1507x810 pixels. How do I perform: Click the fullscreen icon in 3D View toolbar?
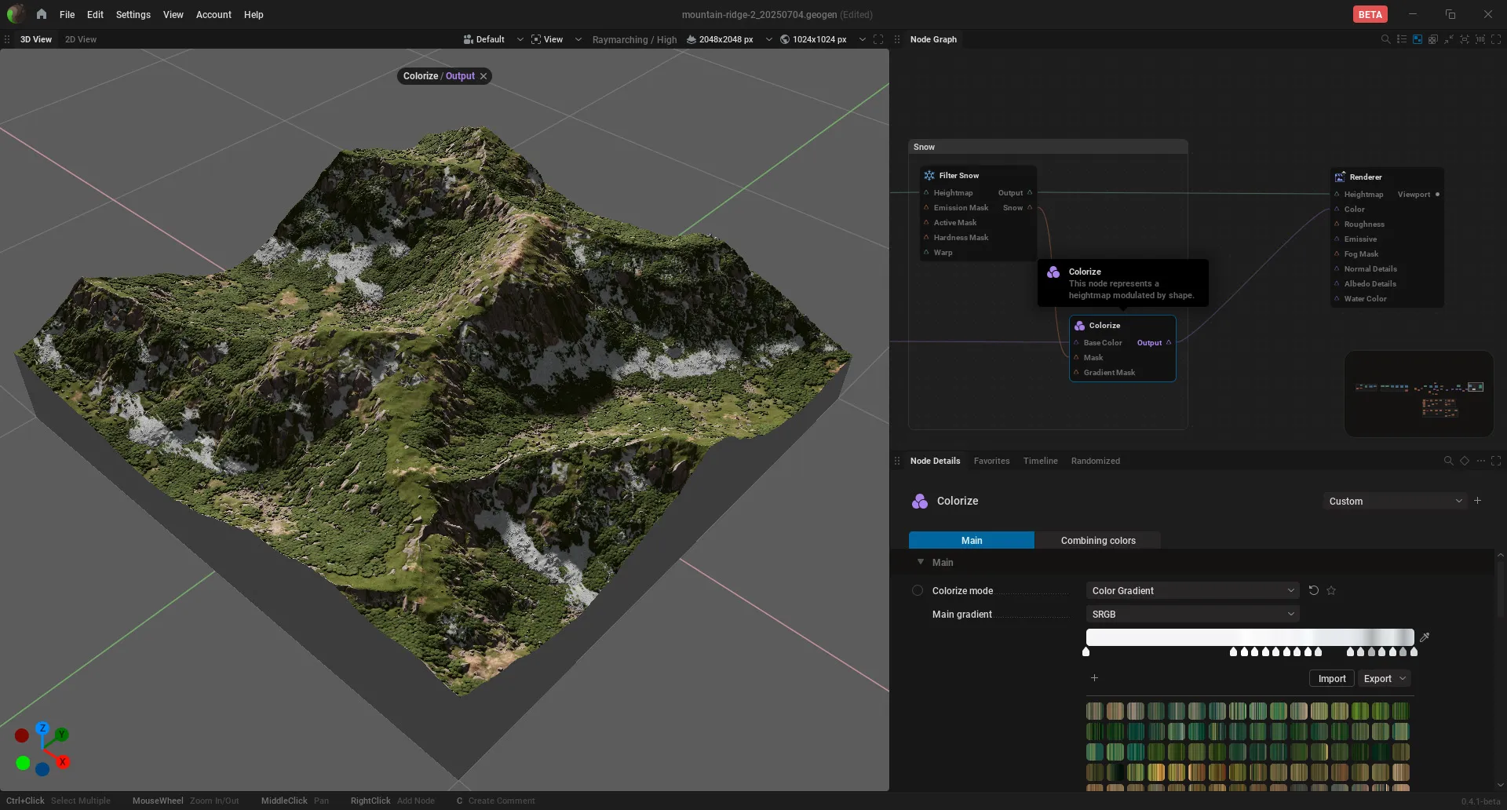tap(878, 39)
